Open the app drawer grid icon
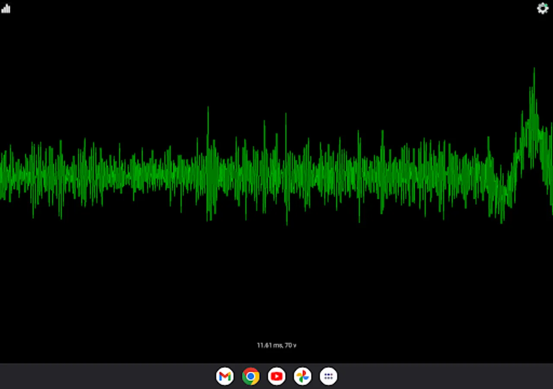The height and width of the screenshot is (389, 553). pyautogui.click(x=328, y=376)
